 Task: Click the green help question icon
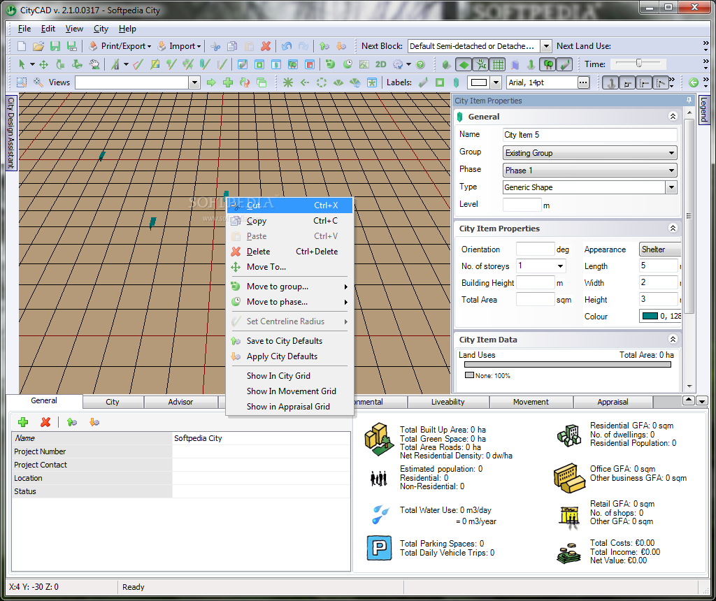(420, 64)
